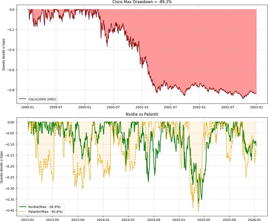268x221 pixels.
Task: Click the Nvidia chart's y-axis label
Action: [x=4, y=167]
